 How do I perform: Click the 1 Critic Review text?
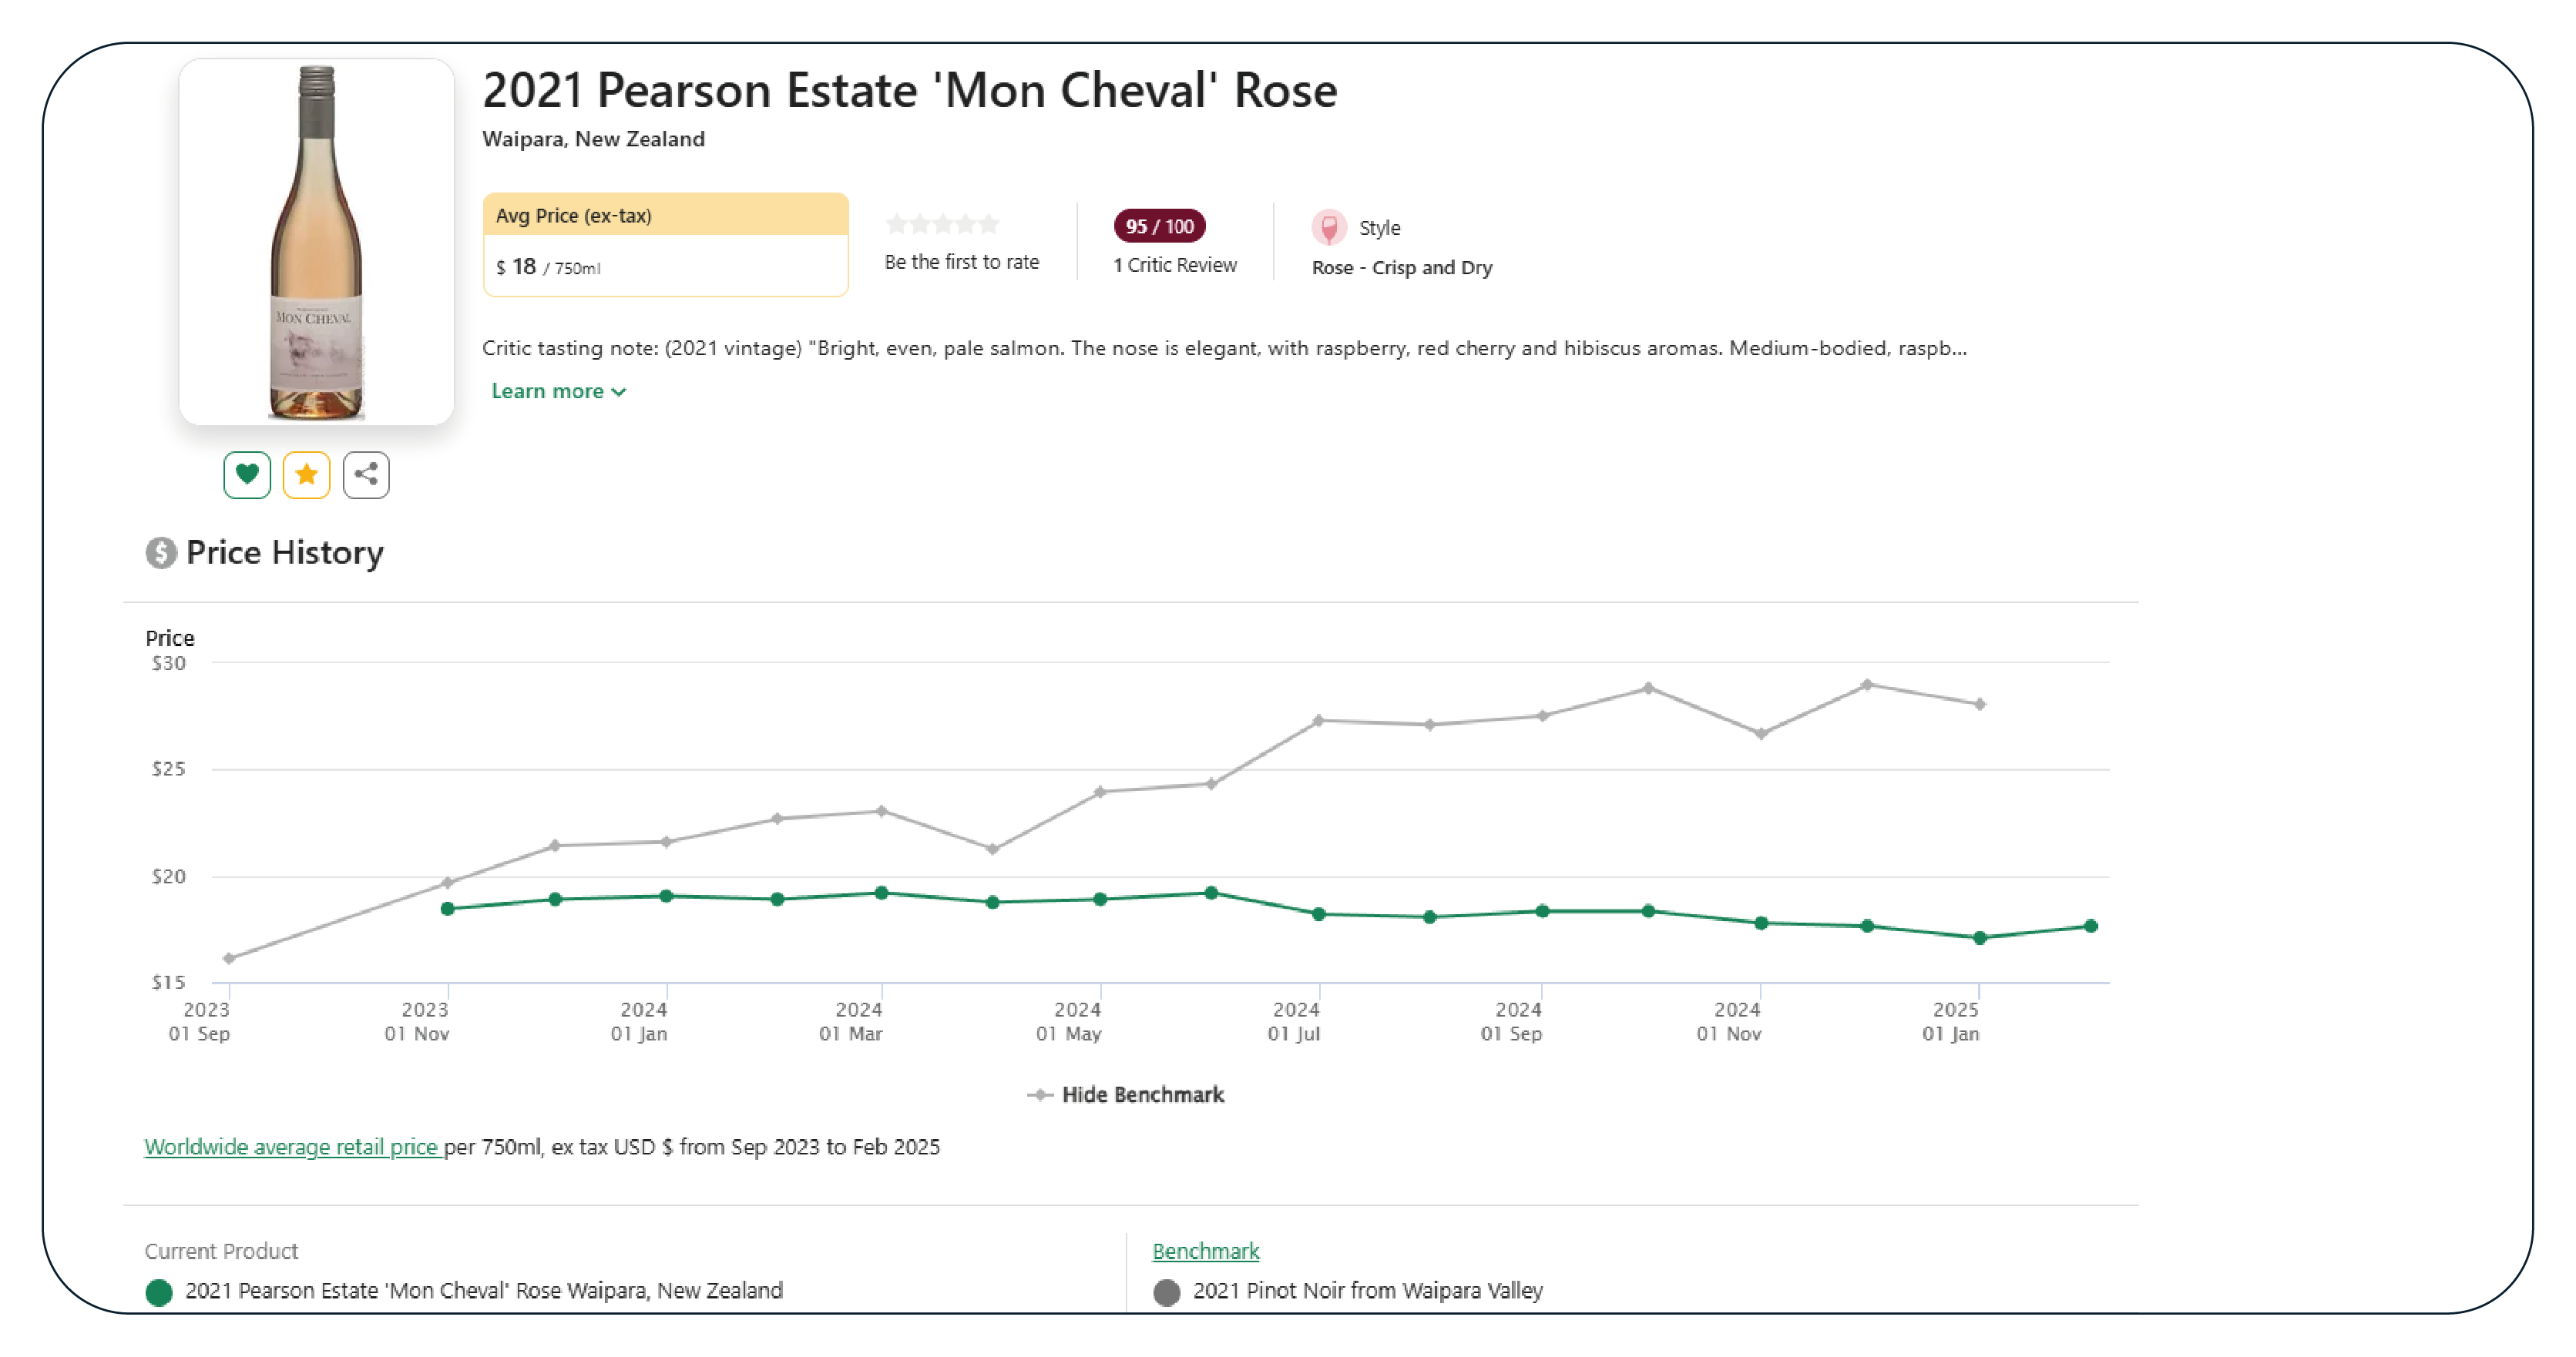click(x=1175, y=265)
